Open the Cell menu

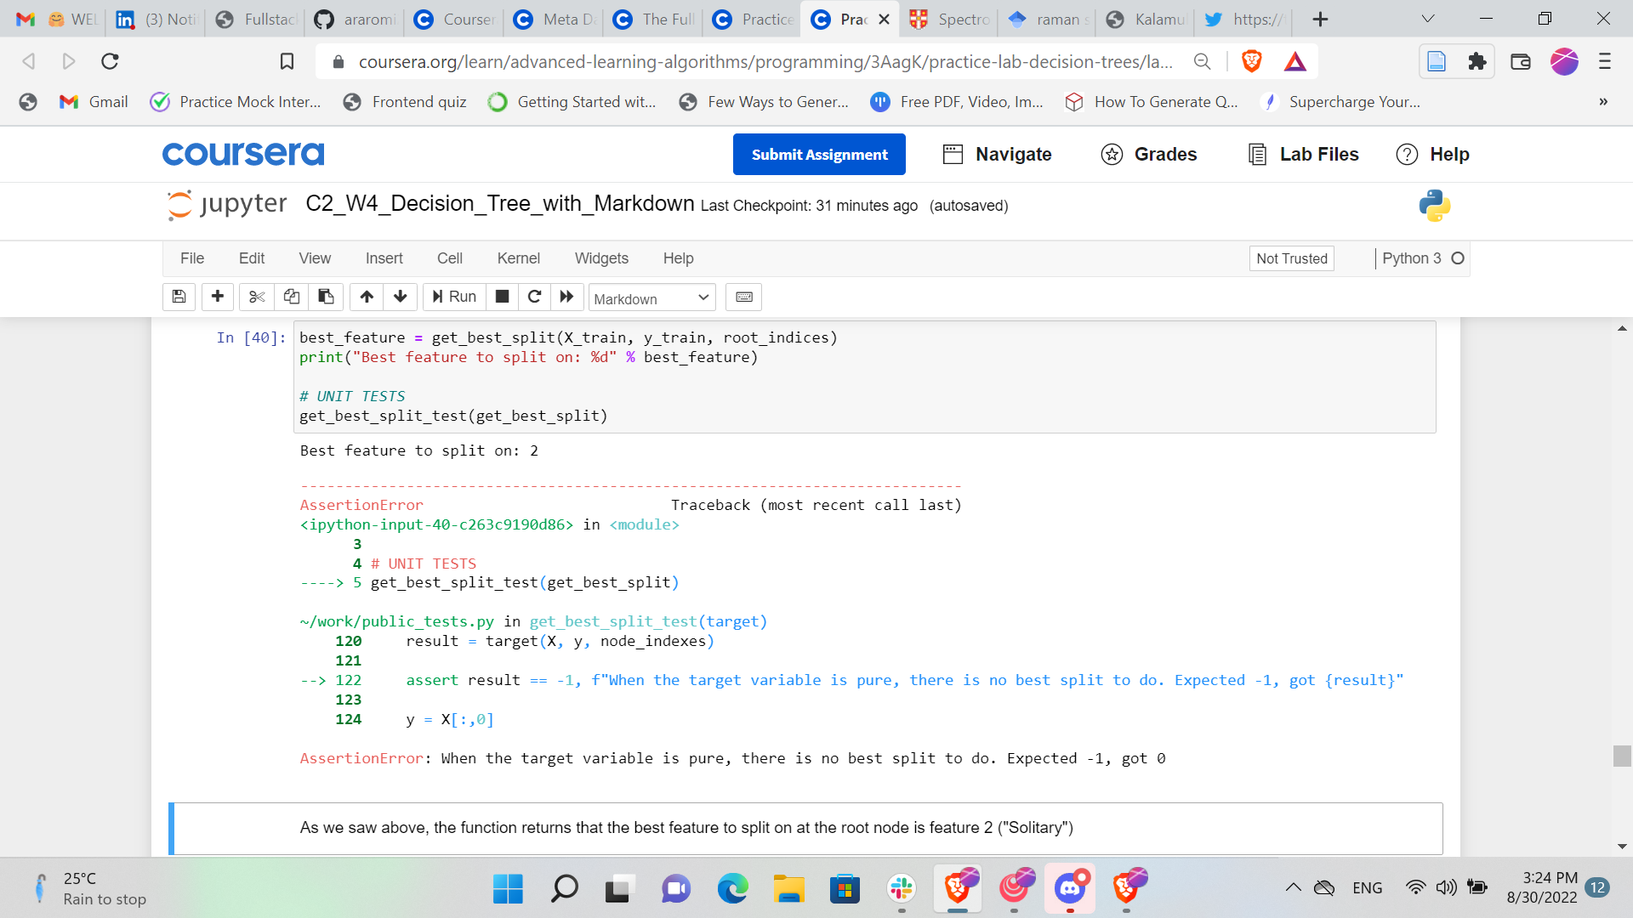(x=449, y=258)
